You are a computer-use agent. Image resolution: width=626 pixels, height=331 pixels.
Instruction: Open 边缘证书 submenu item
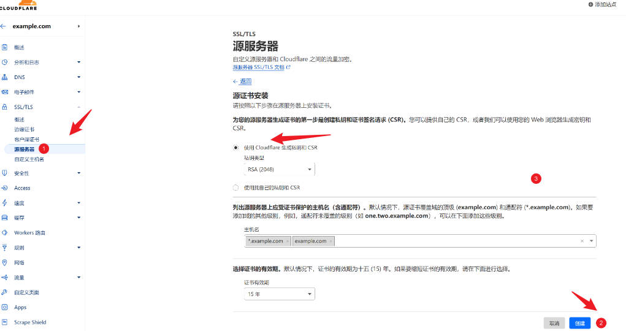click(x=25, y=129)
